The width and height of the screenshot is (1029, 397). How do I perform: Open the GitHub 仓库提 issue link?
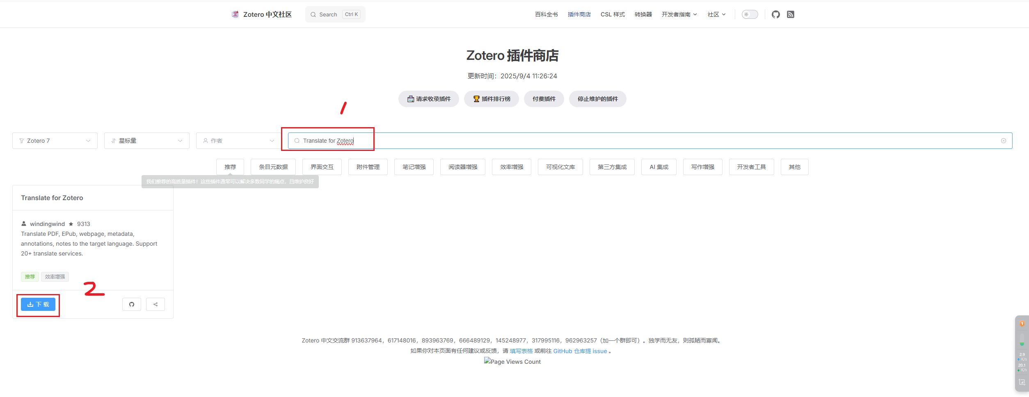(x=580, y=351)
